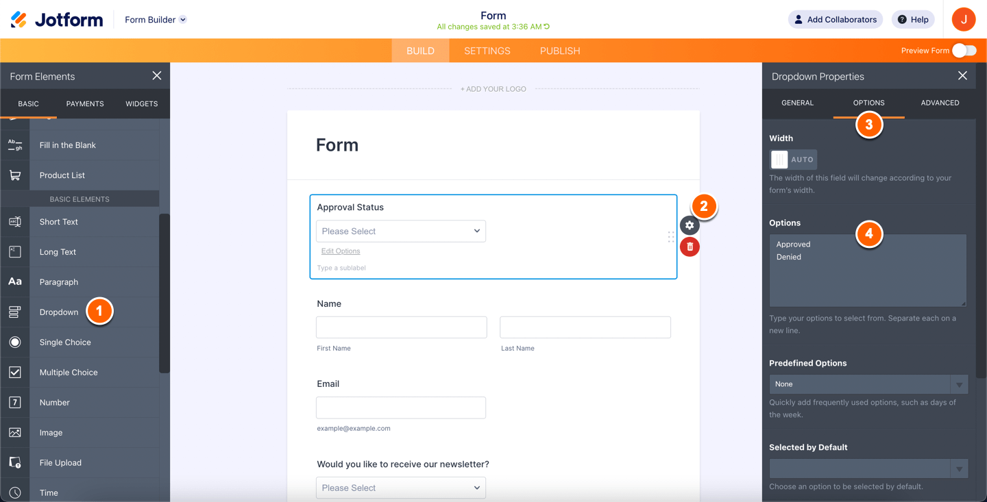
Task: Add Short Text element icon
Action: (15, 222)
